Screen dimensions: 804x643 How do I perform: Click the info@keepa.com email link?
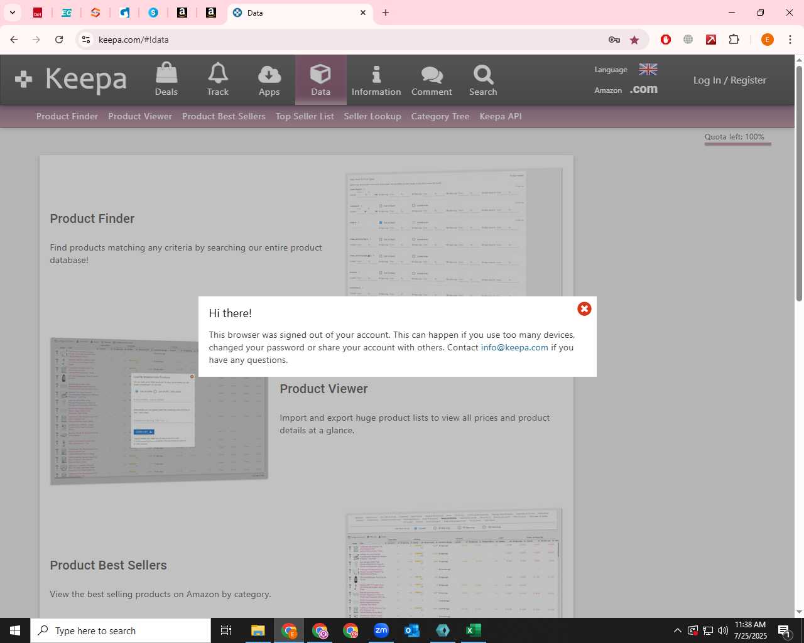[x=514, y=347]
